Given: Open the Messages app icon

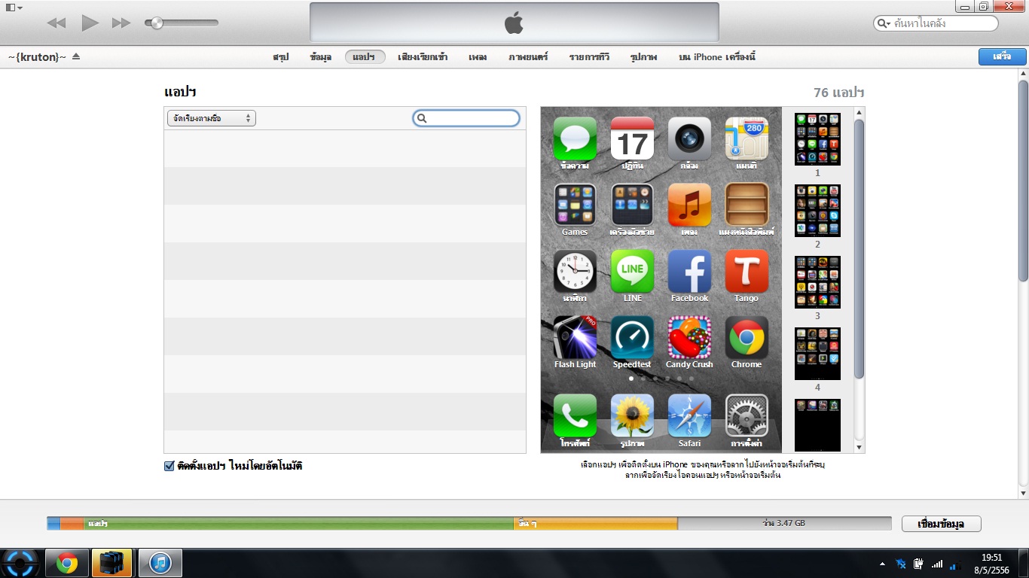Looking at the screenshot, I should pyautogui.click(x=575, y=138).
